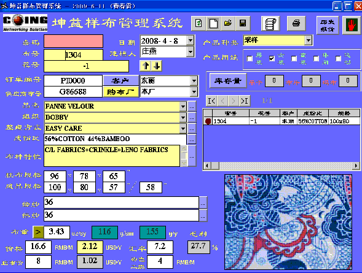Click the red hand stop icon
Image resolution: width=362 pixels, height=273 pixels.
351,25
